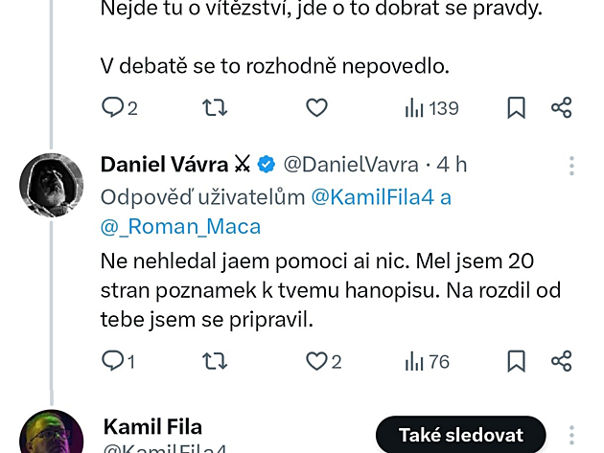This screenshot has width=604, height=453.
Task: Click the Také sledovat button
Action: (459, 434)
